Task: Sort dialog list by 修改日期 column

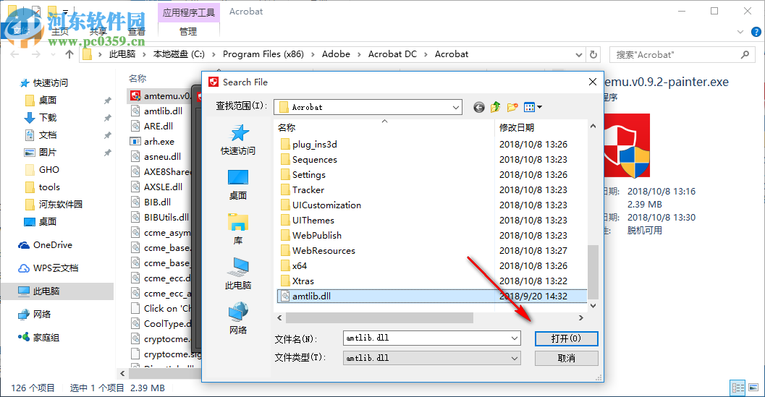Action: 517,128
